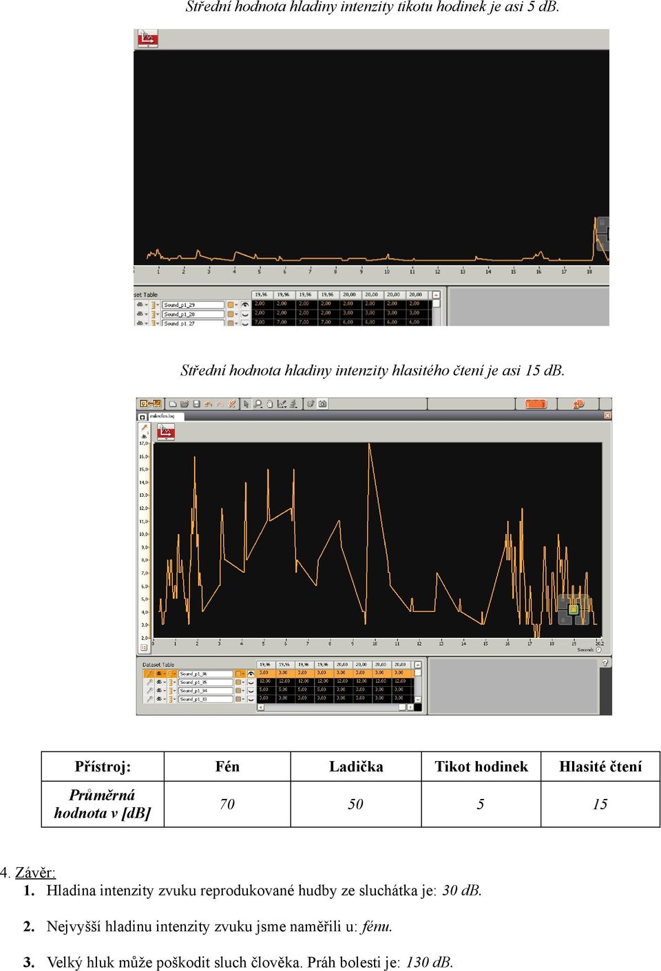661x971 pixels.
Task: Click the 'Dataset Table' panel label
Action: [158, 665]
